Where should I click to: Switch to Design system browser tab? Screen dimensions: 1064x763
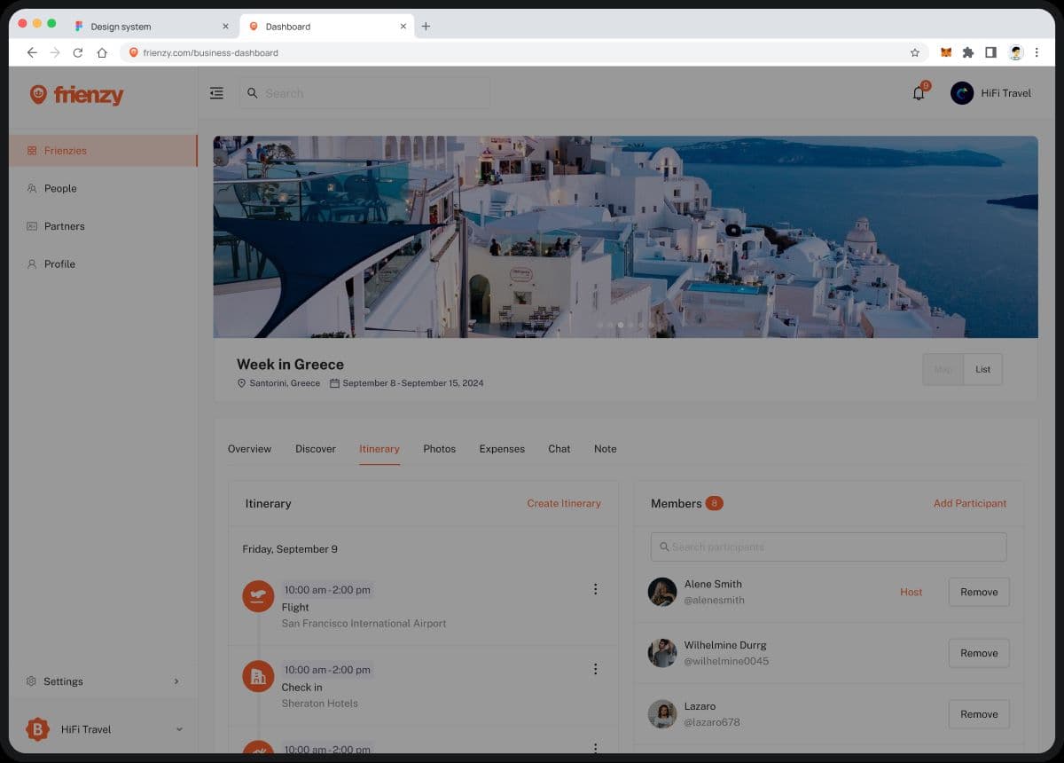(151, 27)
